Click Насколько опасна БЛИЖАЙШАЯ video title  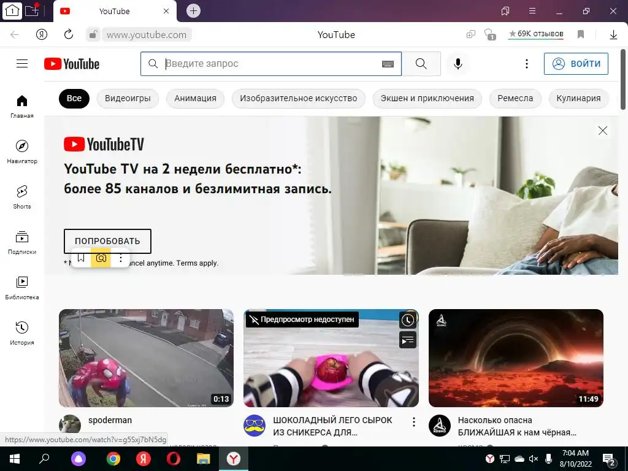pos(517,426)
